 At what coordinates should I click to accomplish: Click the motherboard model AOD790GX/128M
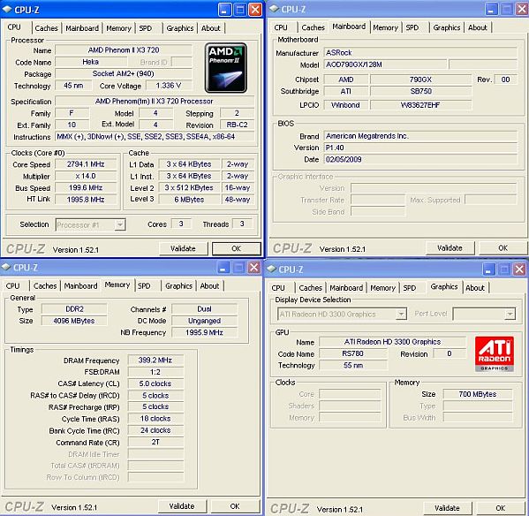(385, 64)
